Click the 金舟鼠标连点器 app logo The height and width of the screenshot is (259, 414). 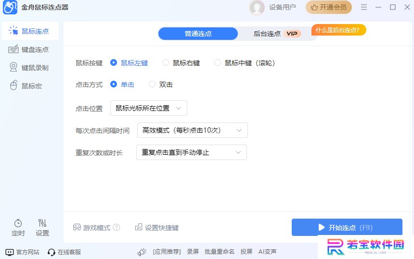pos(10,7)
